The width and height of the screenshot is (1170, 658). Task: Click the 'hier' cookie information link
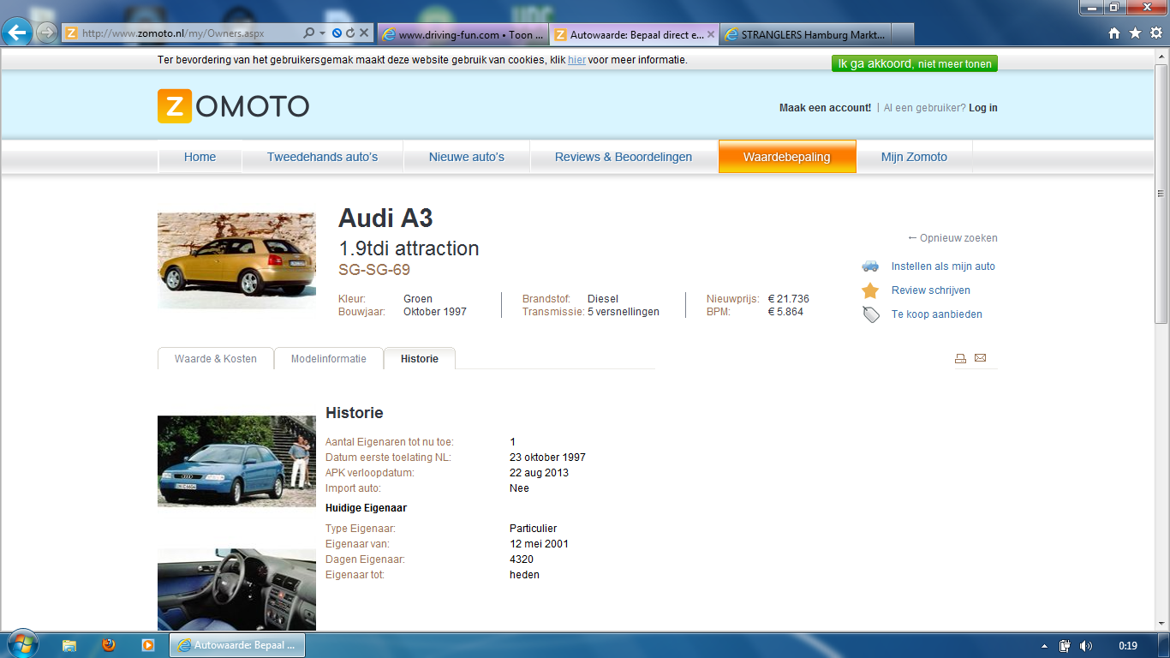576,60
